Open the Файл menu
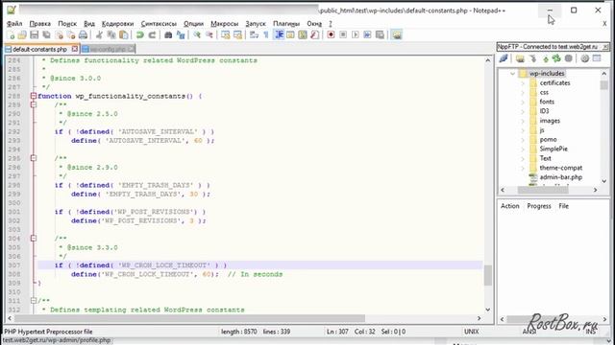The image size is (615, 345). (14, 23)
